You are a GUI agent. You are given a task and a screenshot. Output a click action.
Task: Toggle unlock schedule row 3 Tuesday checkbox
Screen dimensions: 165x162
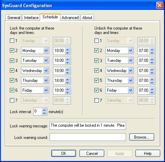pyautogui.click(x=96, y=60)
